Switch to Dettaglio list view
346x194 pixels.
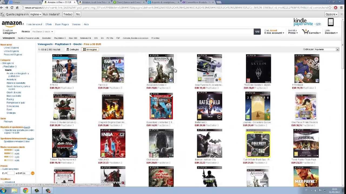point(73,50)
